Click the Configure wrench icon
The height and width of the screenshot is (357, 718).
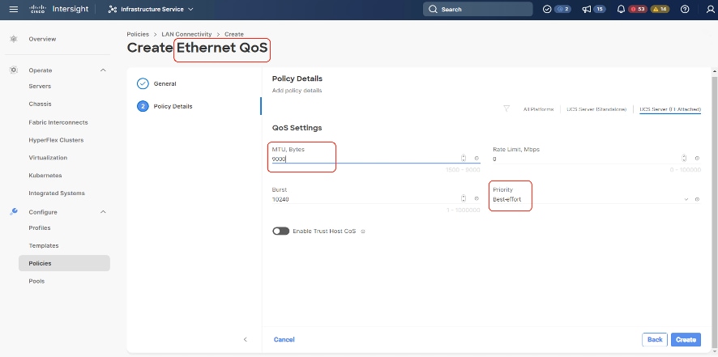point(14,212)
